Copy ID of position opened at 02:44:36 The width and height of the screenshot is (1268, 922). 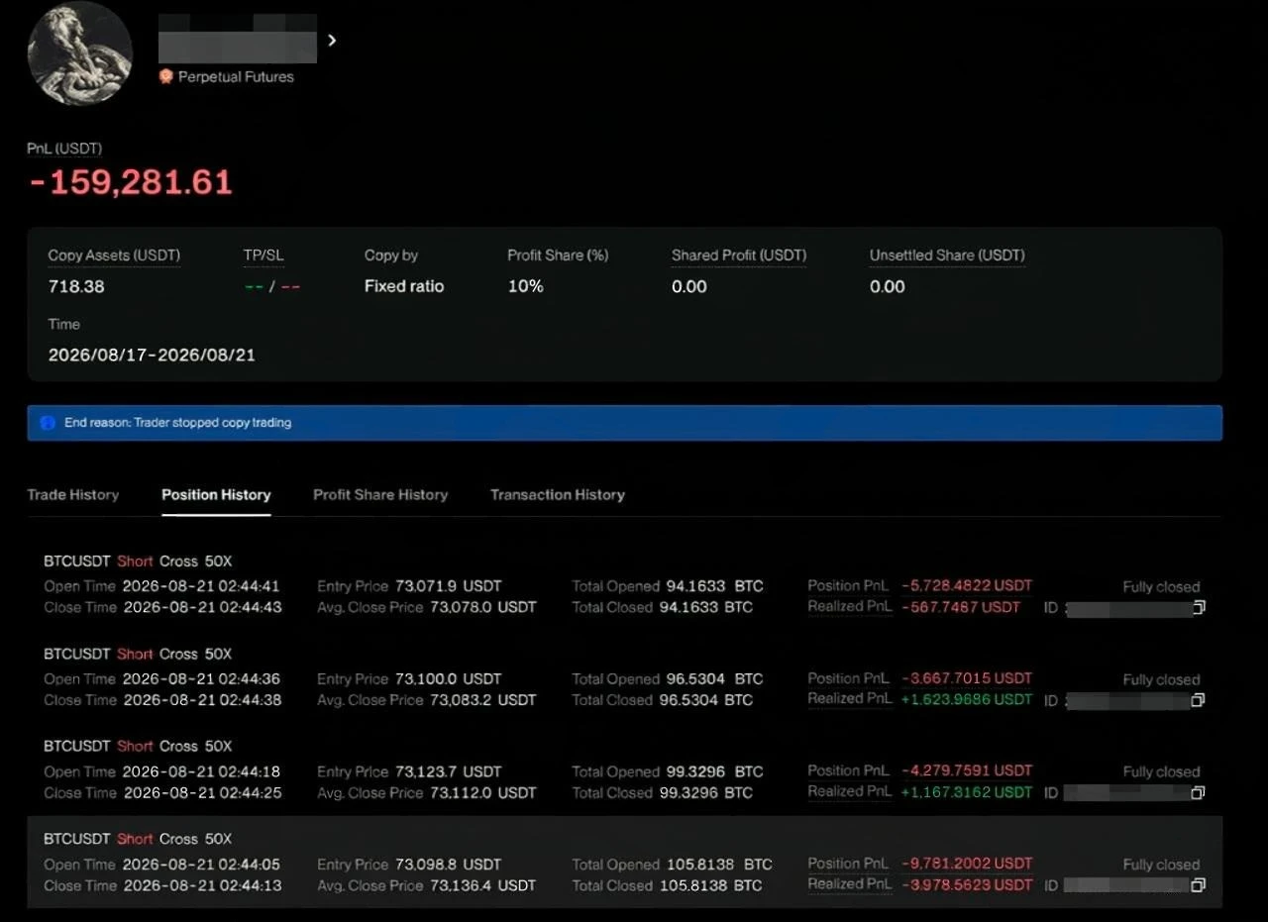1199,700
